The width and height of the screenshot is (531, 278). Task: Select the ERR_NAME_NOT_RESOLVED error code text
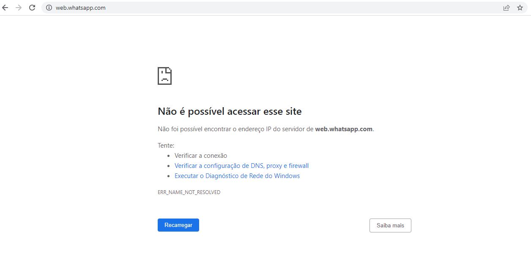pyautogui.click(x=189, y=192)
